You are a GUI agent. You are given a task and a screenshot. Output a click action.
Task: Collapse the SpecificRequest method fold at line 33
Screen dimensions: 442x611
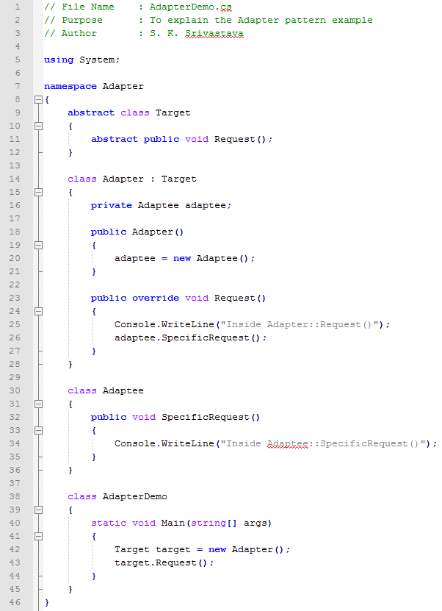38,431
